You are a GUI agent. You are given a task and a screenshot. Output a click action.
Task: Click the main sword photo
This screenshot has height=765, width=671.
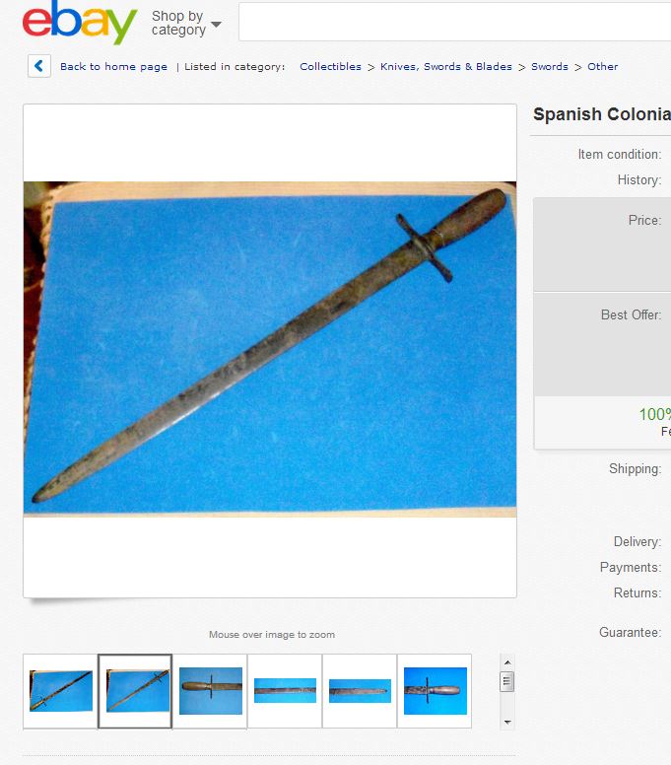270,349
